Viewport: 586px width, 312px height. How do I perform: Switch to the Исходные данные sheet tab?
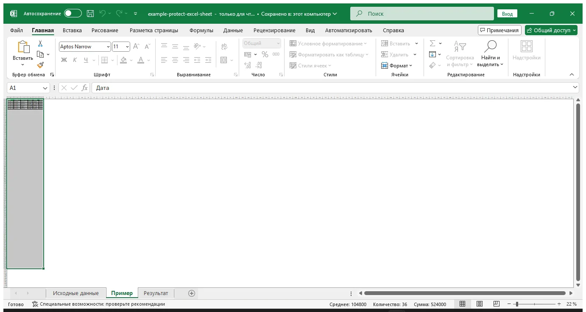[x=76, y=293]
